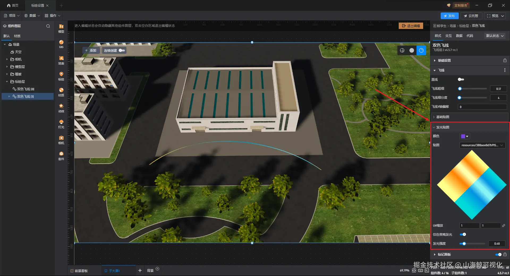Open the 材质 component category in the icon sidebar
The height and width of the screenshot is (276, 510).
(x=61, y=92)
